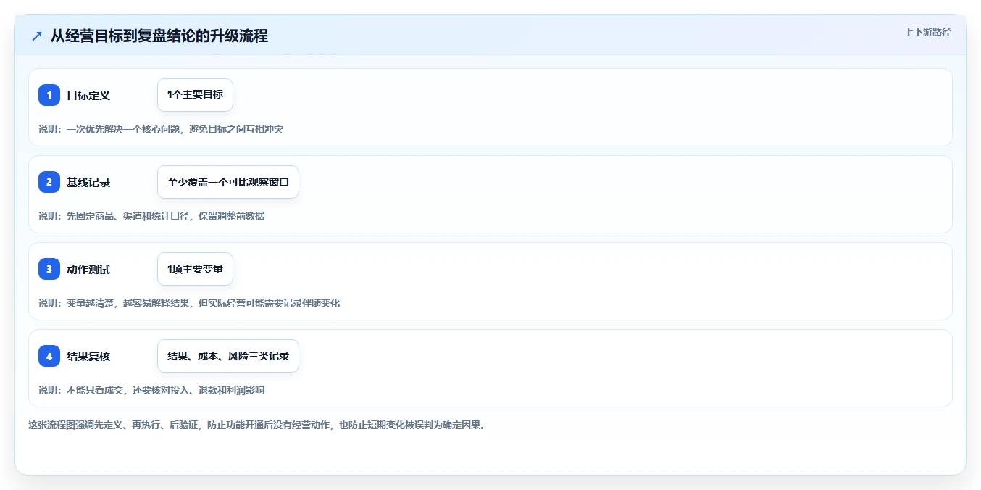The height and width of the screenshot is (490, 981).
Task: Click the note starting 变量越清楚
Action: pos(189,303)
